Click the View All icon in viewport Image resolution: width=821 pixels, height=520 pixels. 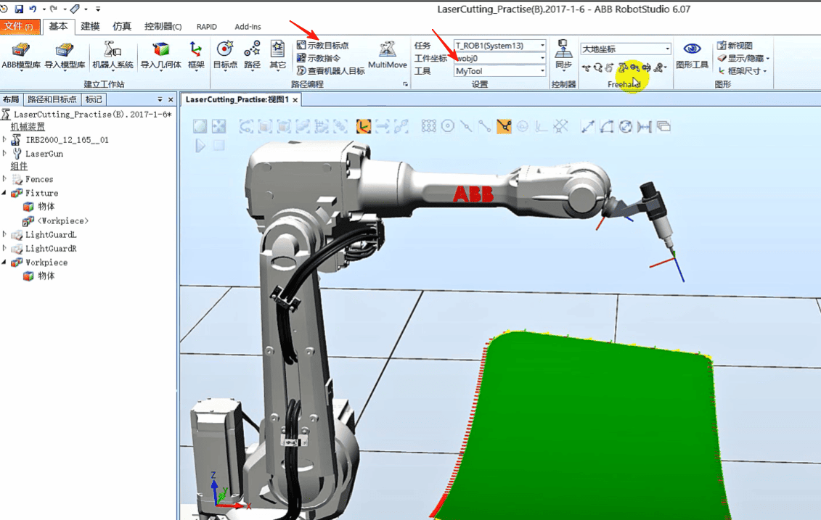[200, 126]
